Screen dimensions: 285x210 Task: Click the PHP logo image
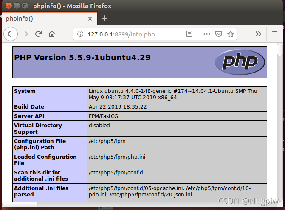[240, 62]
